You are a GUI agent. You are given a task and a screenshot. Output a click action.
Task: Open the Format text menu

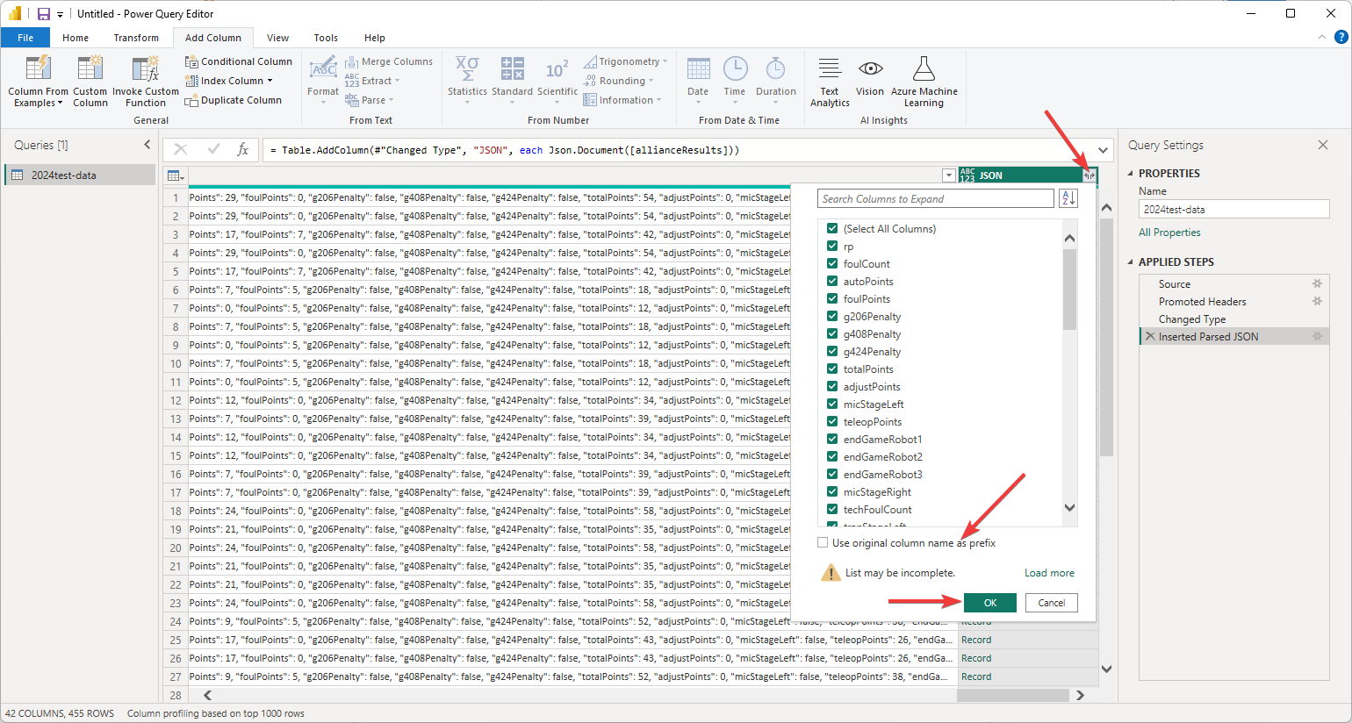click(322, 81)
